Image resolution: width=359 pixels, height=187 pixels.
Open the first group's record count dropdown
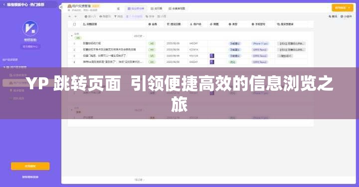139,36
